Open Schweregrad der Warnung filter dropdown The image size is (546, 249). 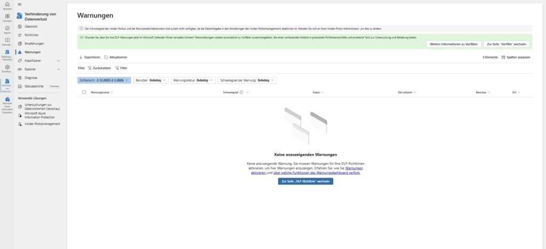coord(247,80)
